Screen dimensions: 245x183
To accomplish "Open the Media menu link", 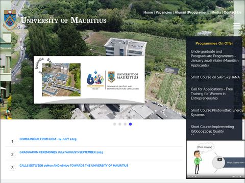I will pos(216,12).
